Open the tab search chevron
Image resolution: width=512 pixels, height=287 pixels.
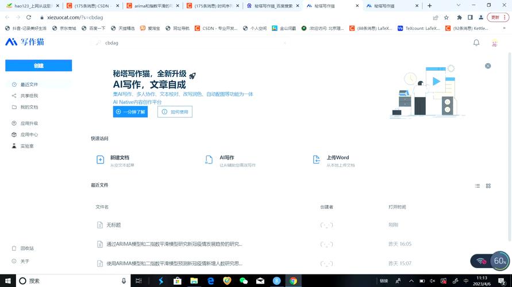459,5
